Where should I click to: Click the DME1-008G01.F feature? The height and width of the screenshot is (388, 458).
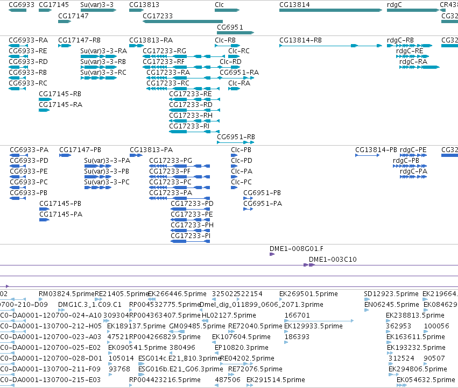pyautogui.click(x=272, y=254)
